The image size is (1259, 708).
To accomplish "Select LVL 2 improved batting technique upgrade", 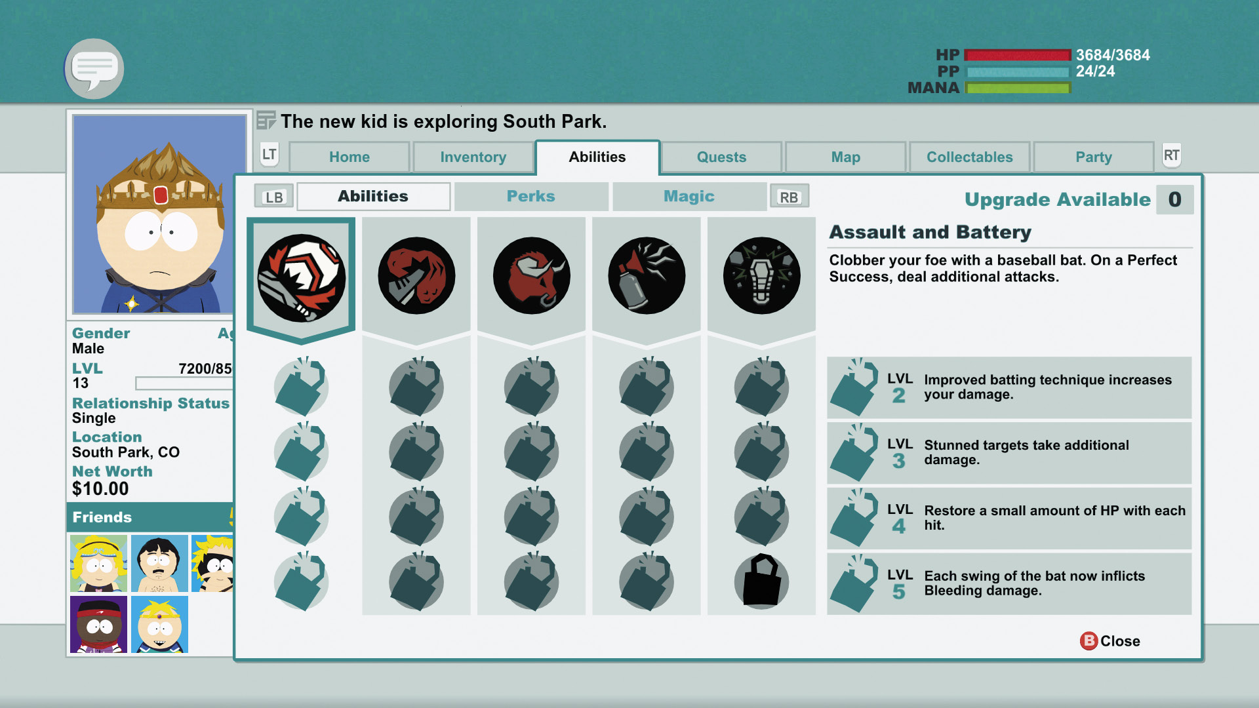I will (x=1009, y=387).
